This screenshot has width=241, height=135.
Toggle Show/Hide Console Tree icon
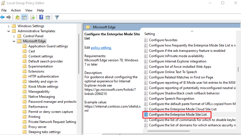click(24, 17)
